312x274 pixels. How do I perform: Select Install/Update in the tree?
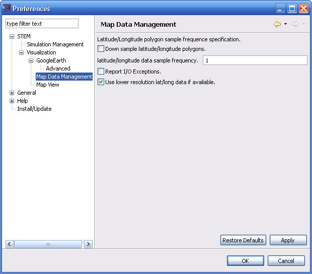34,109
